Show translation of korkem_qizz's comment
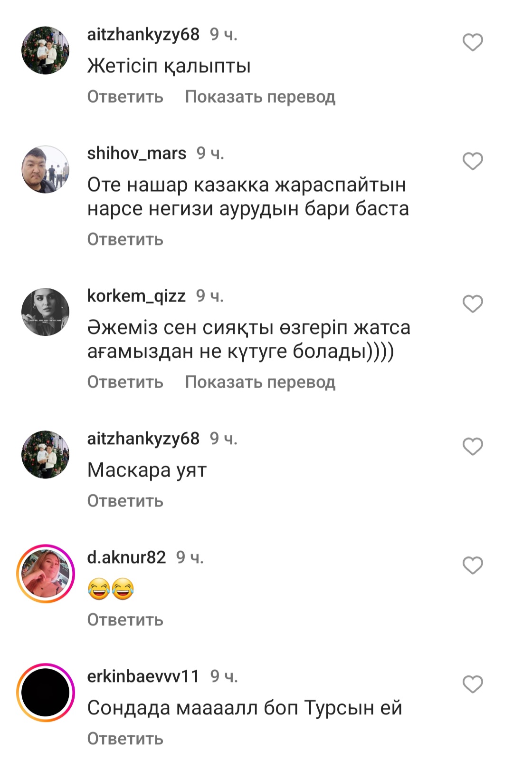 click(260, 382)
